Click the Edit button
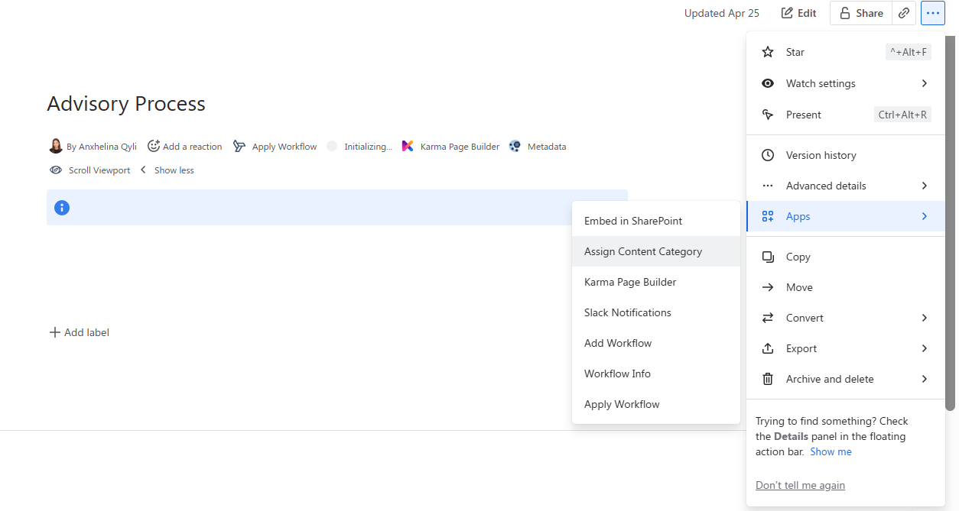 [x=798, y=13]
